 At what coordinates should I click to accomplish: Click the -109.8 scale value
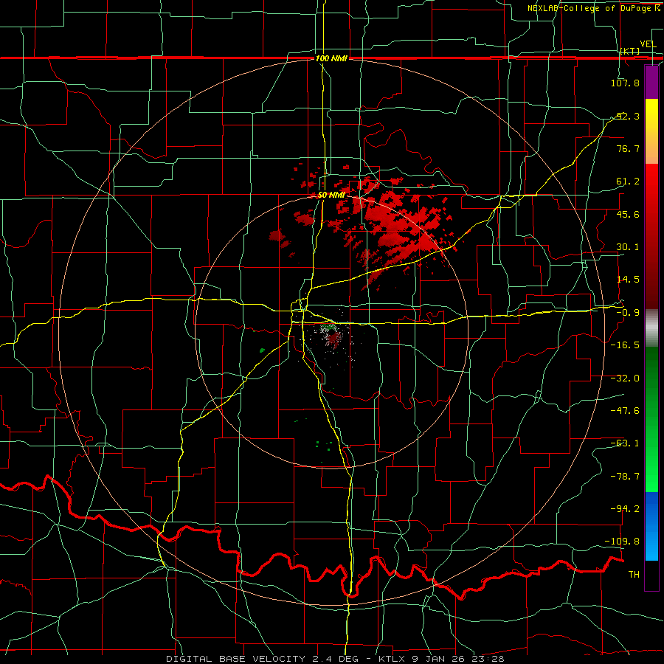pyautogui.click(x=623, y=542)
